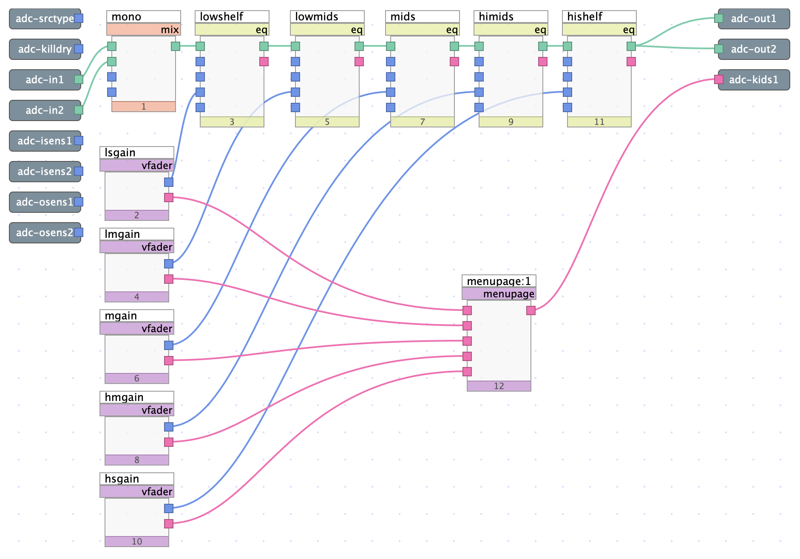Click the adc-out2 terminal

(x=754, y=49)
